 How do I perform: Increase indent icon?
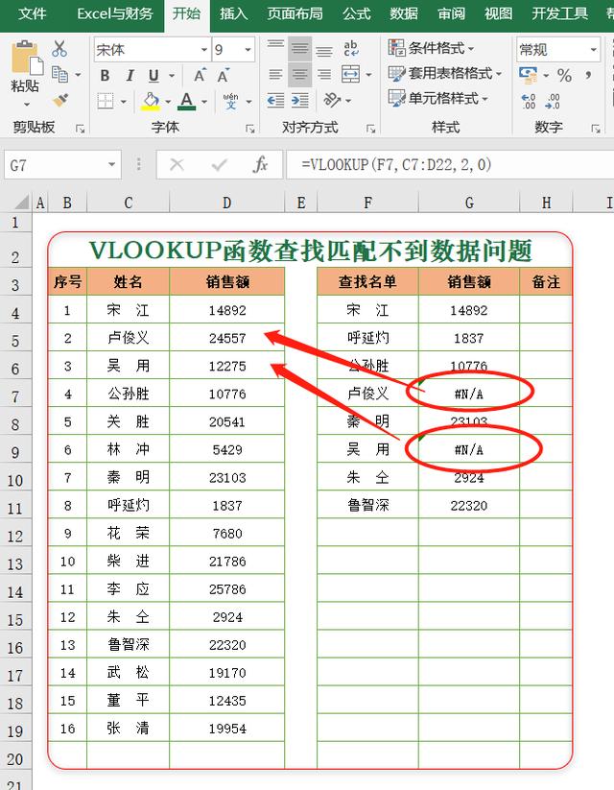[299, 101]
